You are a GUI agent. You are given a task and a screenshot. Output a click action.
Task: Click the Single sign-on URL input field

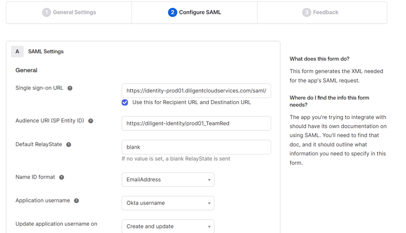[x=196, y=91]
